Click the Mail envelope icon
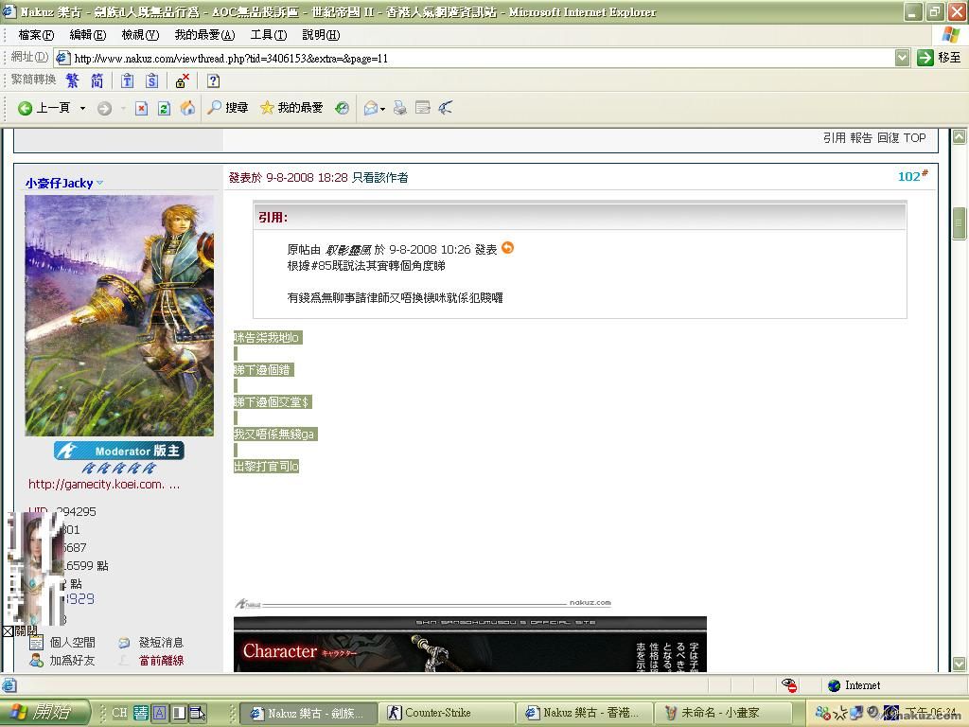 pos(371,108)
